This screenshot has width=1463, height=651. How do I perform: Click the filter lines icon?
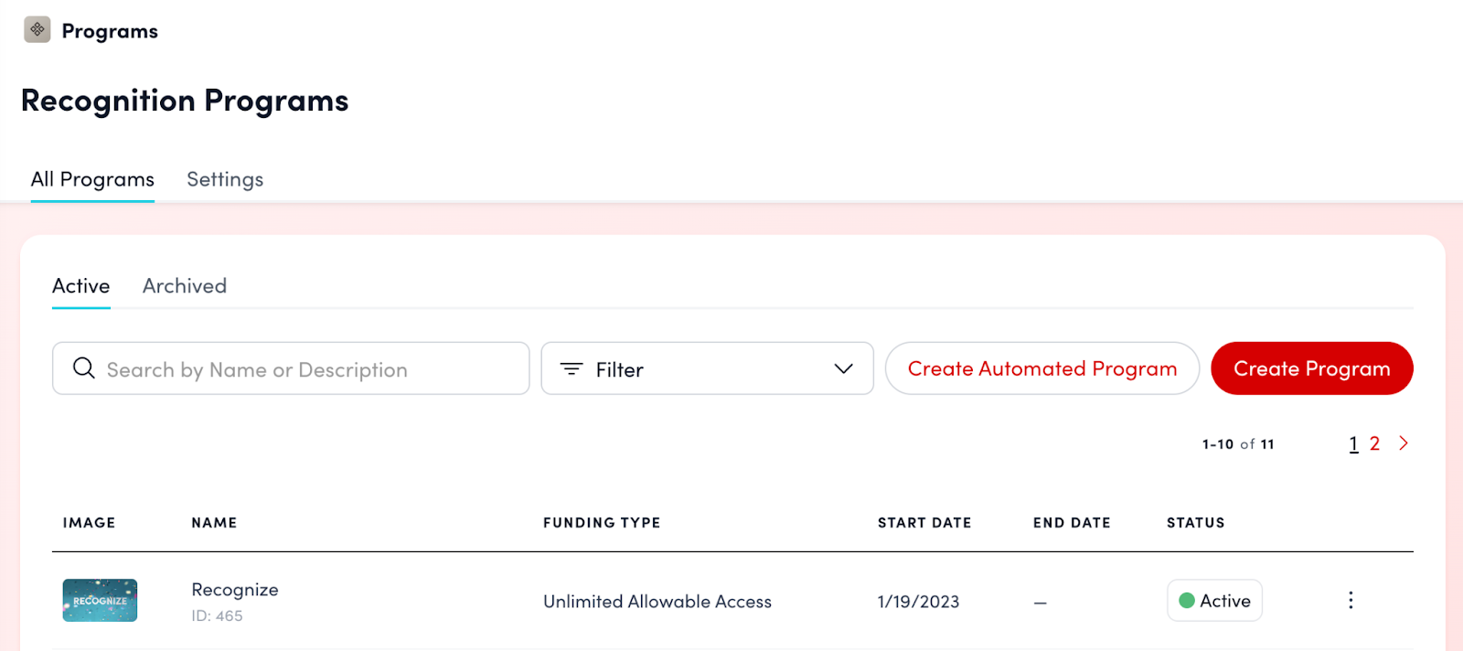point(571,368)
